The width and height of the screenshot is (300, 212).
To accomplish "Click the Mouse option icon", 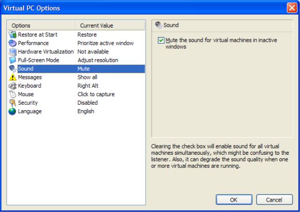I will pos(13,94).
